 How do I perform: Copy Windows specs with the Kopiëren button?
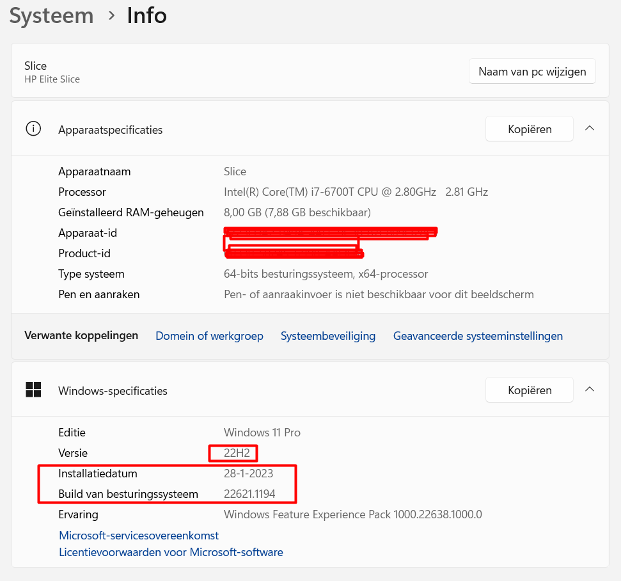click(x=530, y=390)
